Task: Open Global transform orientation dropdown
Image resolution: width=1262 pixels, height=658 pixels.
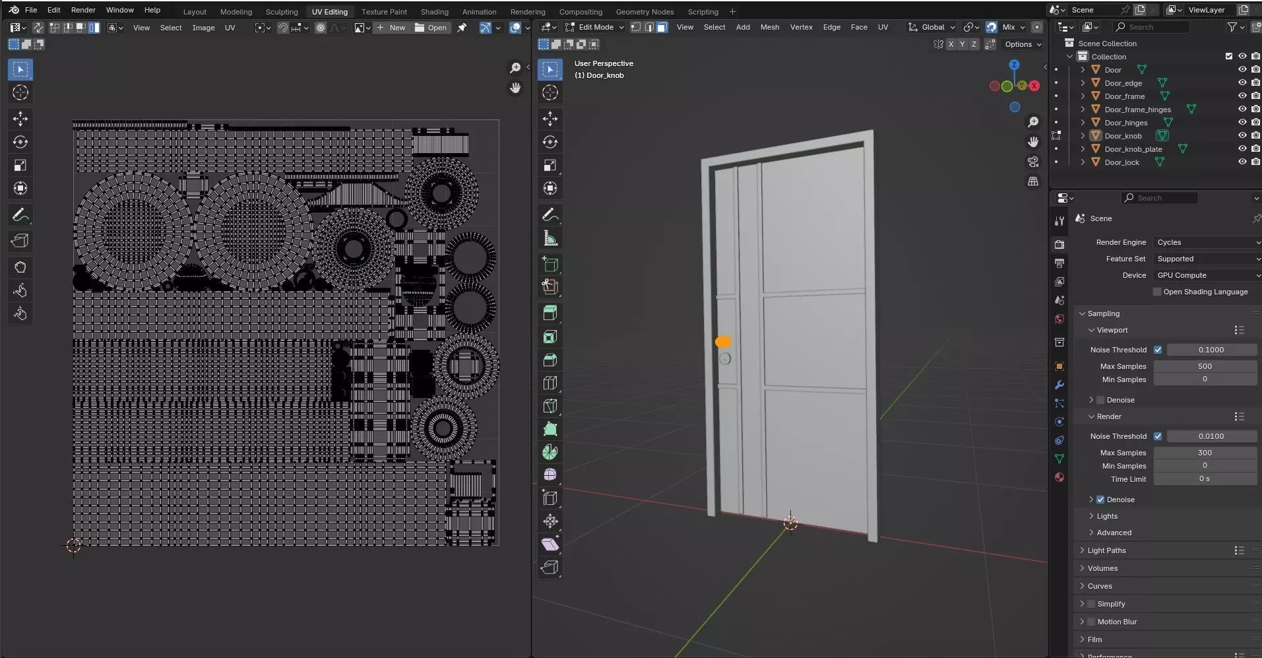Action: coord(931,27)
